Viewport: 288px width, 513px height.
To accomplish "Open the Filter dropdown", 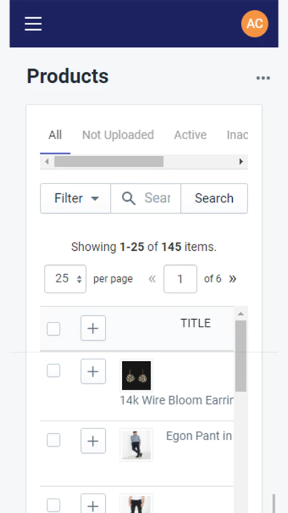I will point(76,198).
